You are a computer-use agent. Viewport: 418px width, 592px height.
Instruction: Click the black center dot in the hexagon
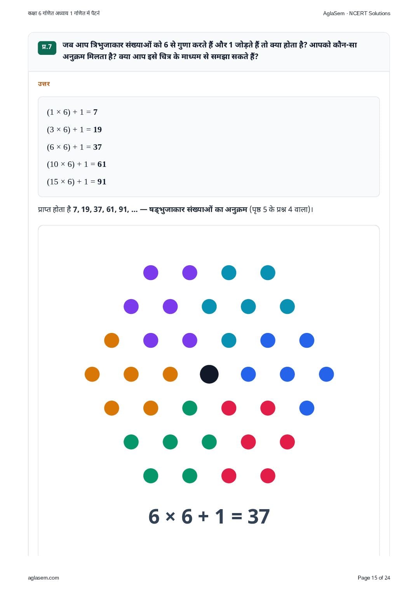pyautogui.click(x=209, y=374)
